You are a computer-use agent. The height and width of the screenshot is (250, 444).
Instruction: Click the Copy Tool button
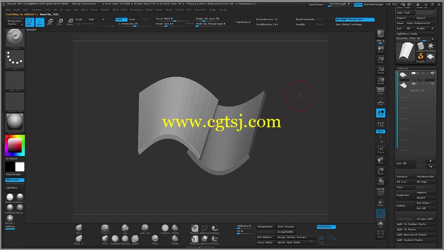(405, 12)
